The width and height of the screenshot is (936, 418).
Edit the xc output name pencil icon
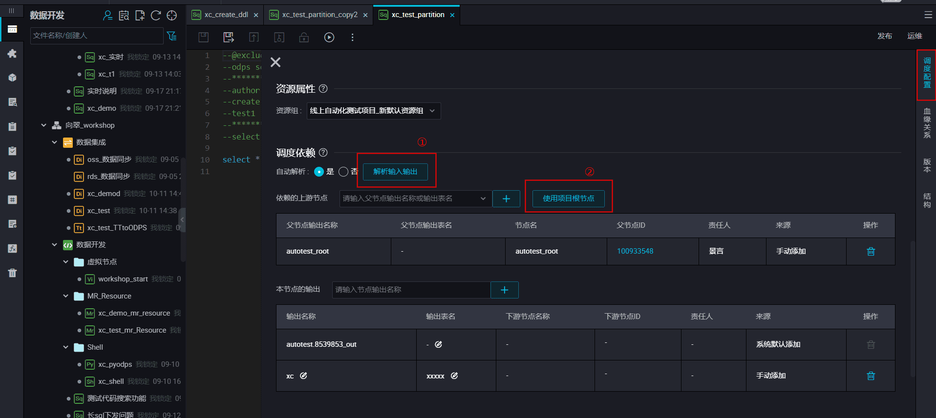(x=303, y=376)
